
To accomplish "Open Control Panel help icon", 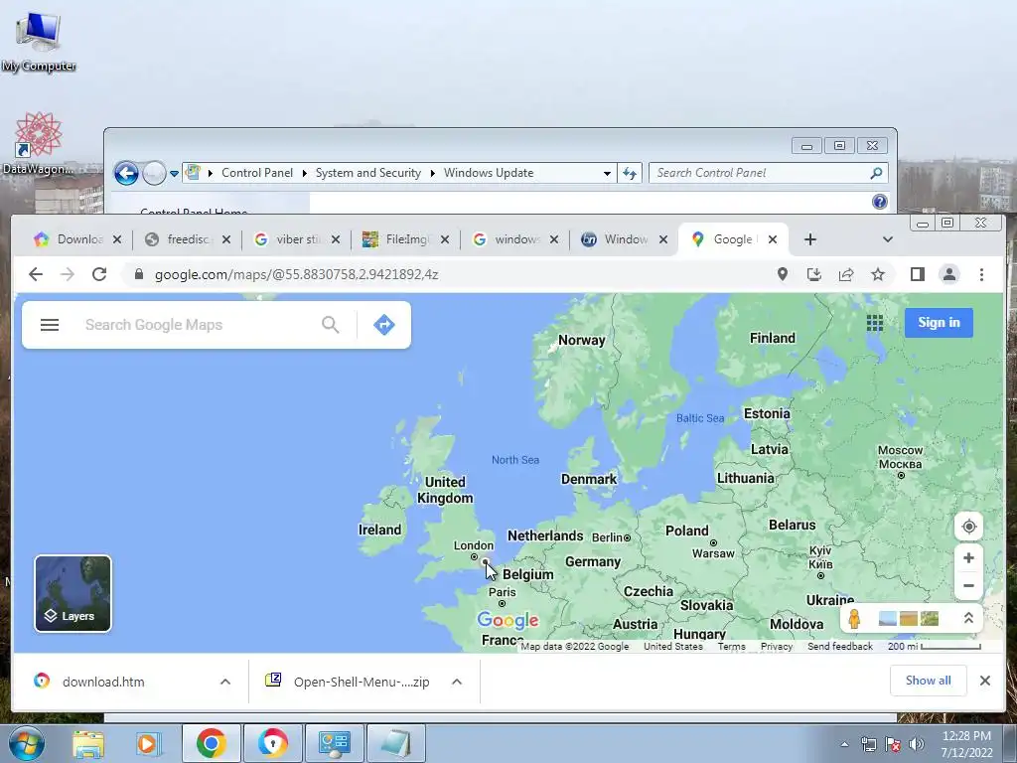I will point(879,202).
